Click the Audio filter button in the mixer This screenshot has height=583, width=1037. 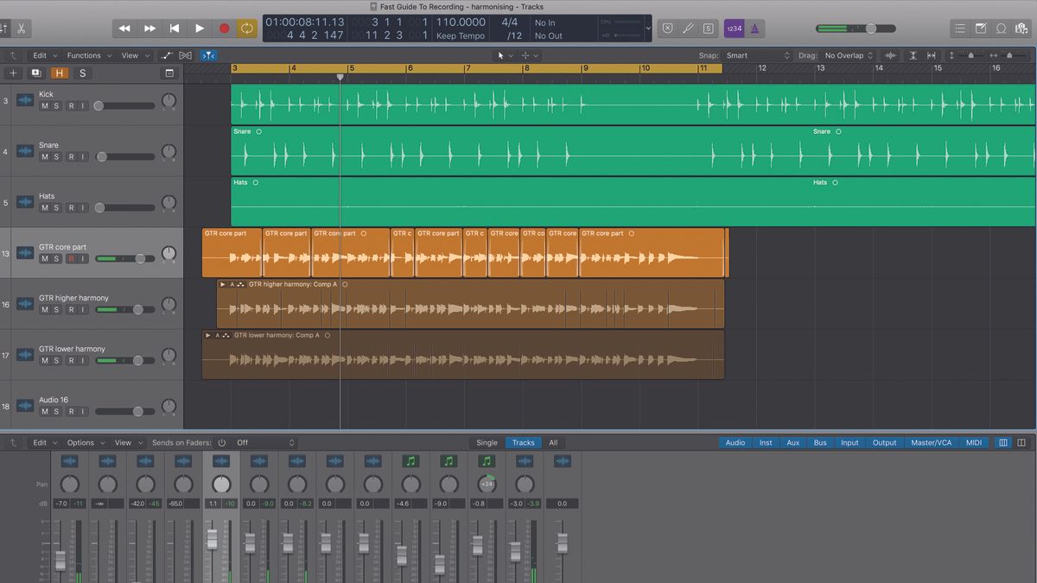click(735, 441)
